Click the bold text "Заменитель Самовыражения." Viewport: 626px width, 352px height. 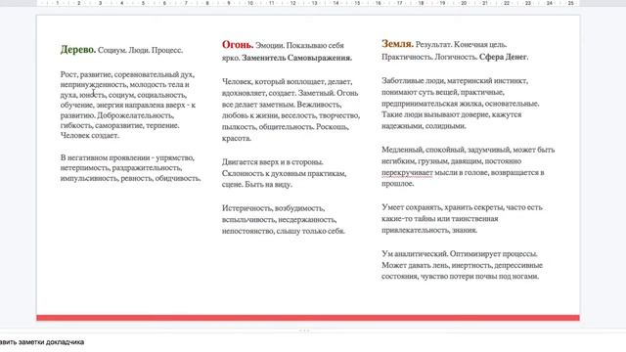click(x=296, y=58)
